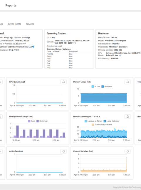This screenshot has height=190, width=141.
Task: Click the GPU Memory 4096 MB value
Action: [x=114, y=58]
